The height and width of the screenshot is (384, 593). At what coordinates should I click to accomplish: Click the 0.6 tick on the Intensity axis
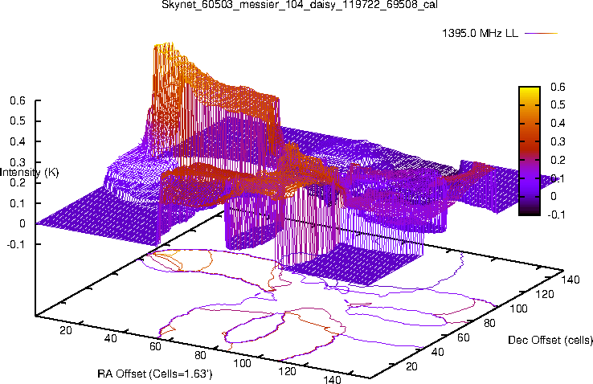click(18, 100)
